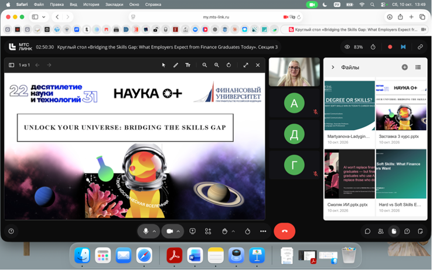Click the my.mts-link.ru address bar
Image resolution: width=433 pixels, height=272 pixels.
coord(216,17)
